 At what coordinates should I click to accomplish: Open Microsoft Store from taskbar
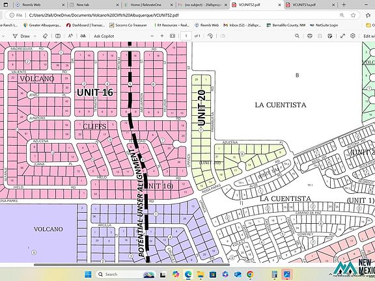click(x=213, y=274)
